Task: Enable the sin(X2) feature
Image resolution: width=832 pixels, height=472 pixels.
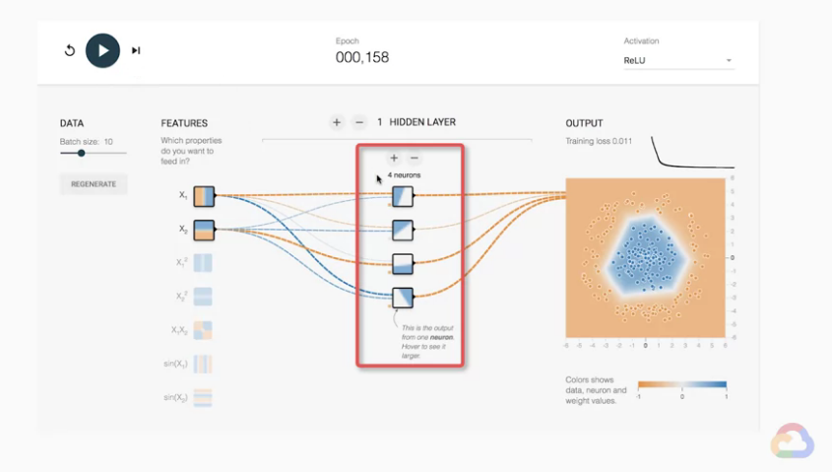Action: (203, 398)
